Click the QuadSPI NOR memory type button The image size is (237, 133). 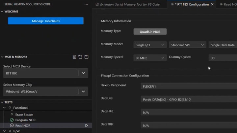(150, 32)
